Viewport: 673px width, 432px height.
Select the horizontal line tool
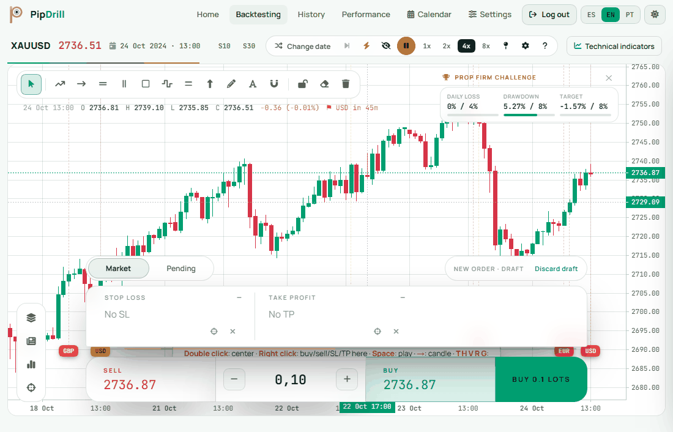coord(103,84)
